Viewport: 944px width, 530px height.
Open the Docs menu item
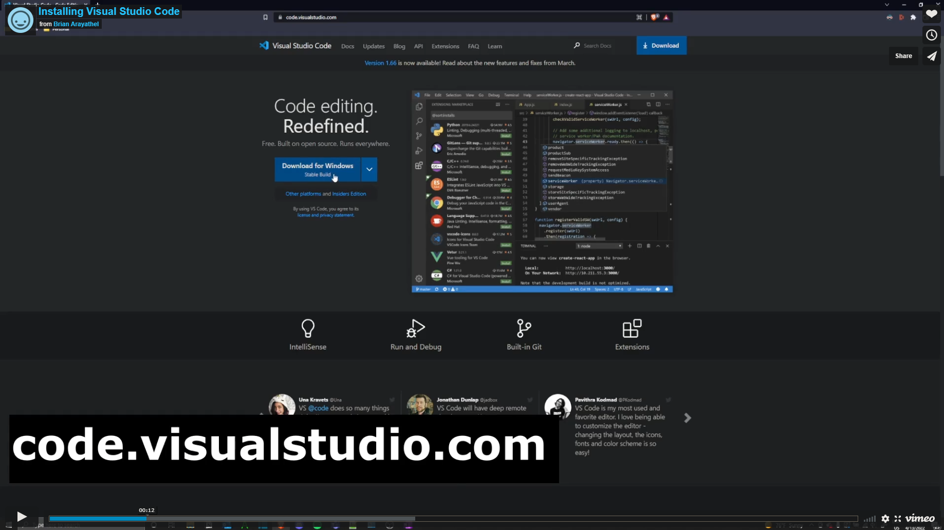pyautogui.click(x=347, y=46)
